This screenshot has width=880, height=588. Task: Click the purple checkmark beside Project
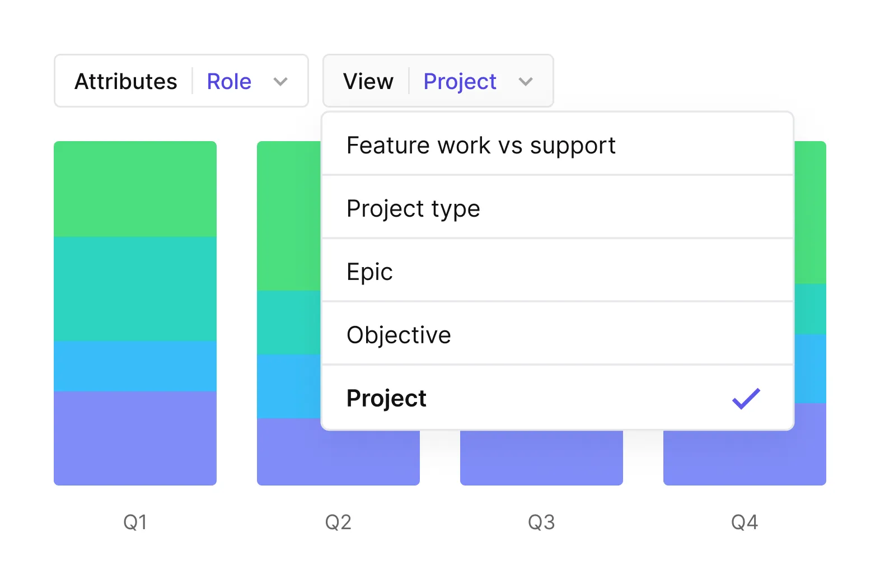tap(746, 398)
